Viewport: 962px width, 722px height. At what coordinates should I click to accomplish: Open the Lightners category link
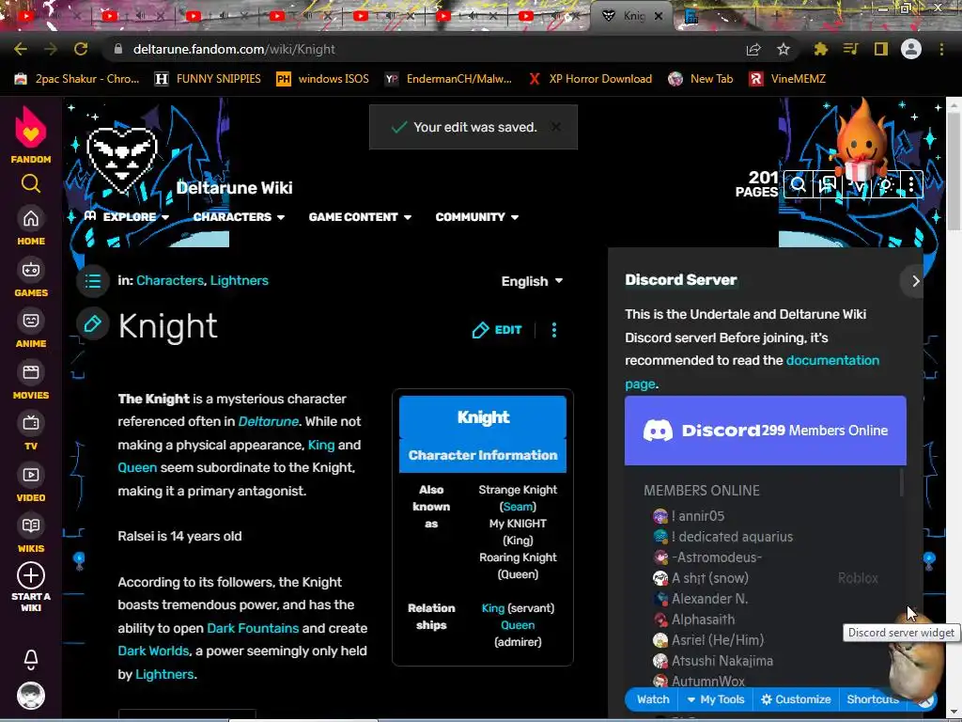tap(240, 280)
